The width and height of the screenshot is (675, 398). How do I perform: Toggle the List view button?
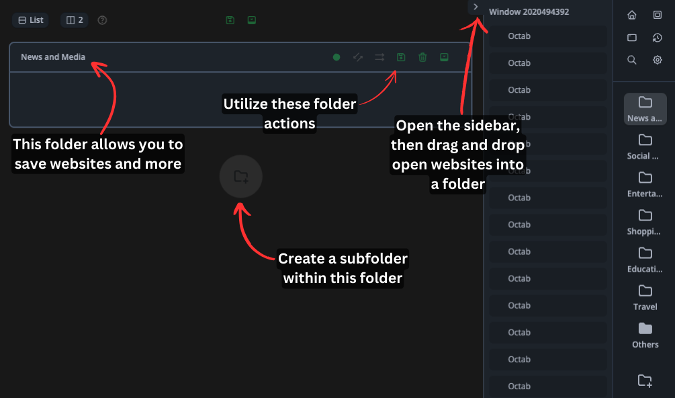[x=30, y=20]
